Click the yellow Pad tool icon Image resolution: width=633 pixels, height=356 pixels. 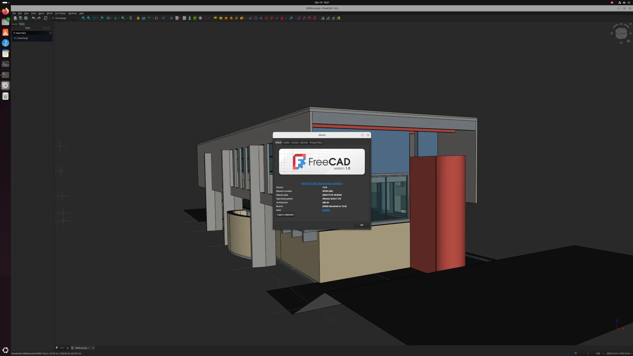click(x=215, y=18)
